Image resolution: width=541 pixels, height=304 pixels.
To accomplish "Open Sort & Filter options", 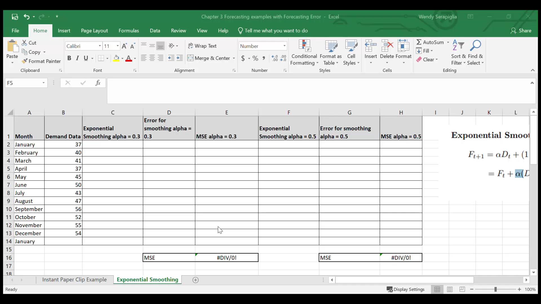I will click(x=458, y=52).
